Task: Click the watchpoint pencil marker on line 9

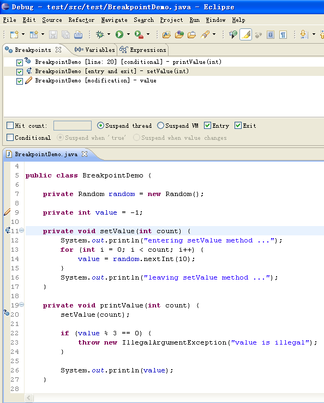Action: tap(7, 212)
